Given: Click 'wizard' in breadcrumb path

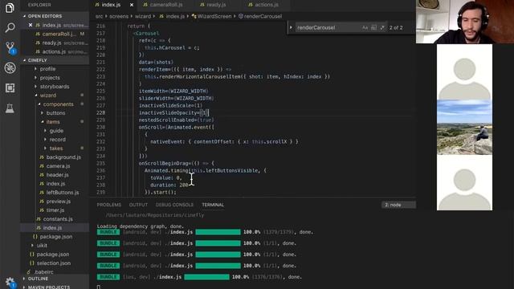Looking at the screenshot, I should (143, 16).
